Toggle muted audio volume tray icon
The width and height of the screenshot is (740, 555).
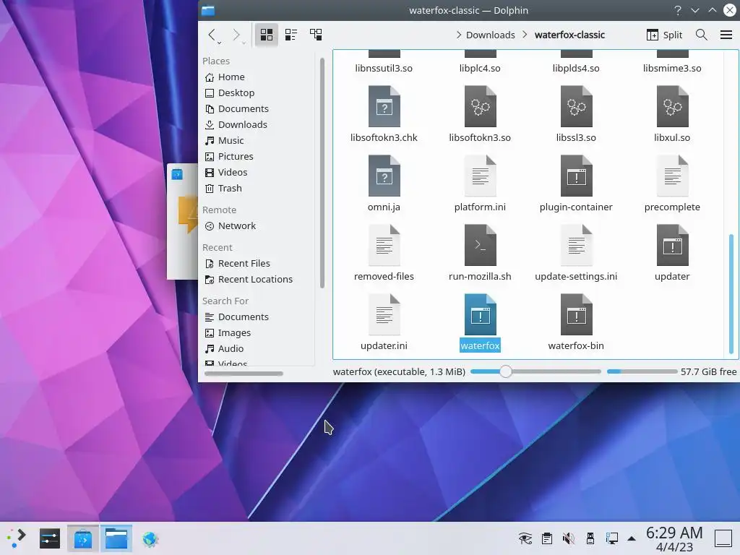tap(569, 538)
